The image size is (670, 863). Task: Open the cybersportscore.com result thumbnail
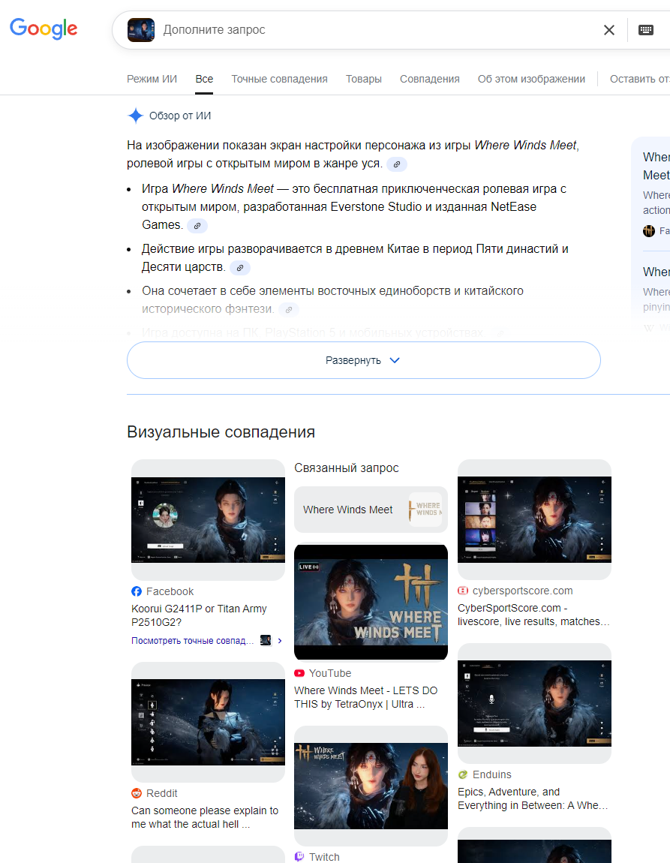tap(534, 519)
